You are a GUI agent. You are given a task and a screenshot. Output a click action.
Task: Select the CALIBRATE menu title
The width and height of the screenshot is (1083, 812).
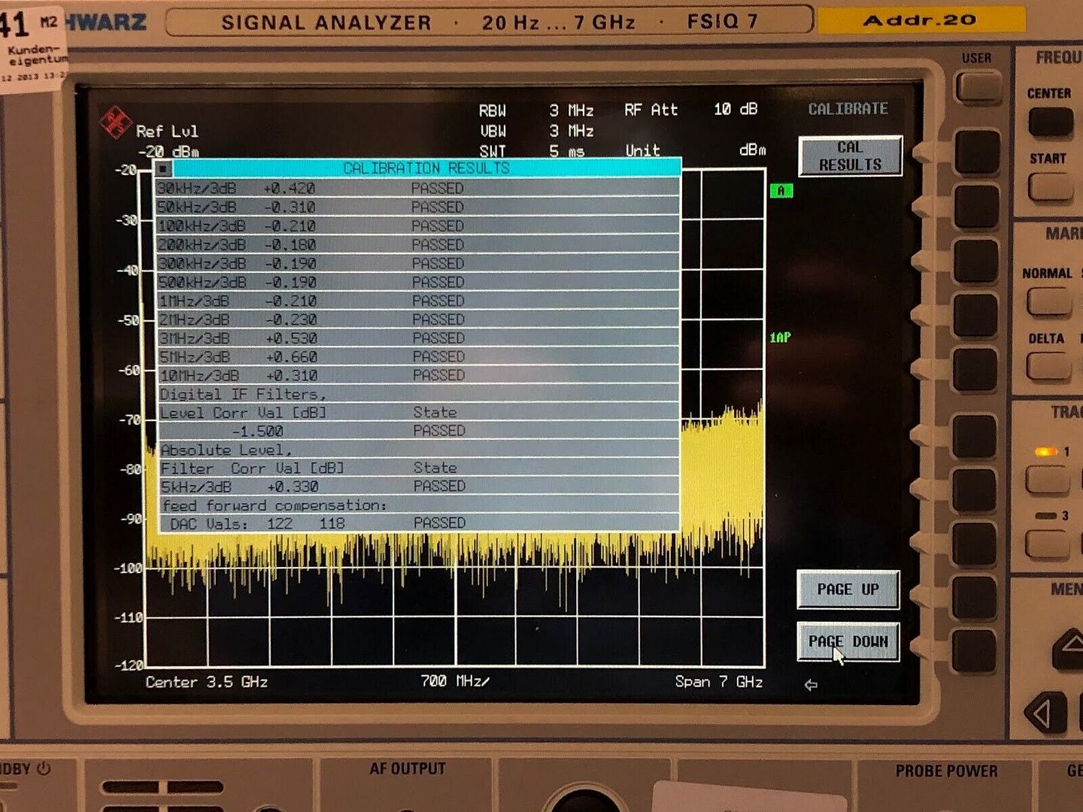[x=848, y=109]
